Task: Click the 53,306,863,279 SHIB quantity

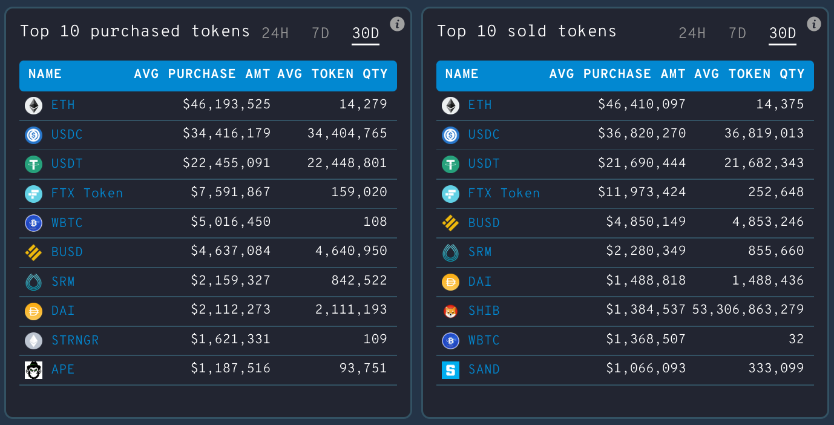Action: (x=748, y=311)
